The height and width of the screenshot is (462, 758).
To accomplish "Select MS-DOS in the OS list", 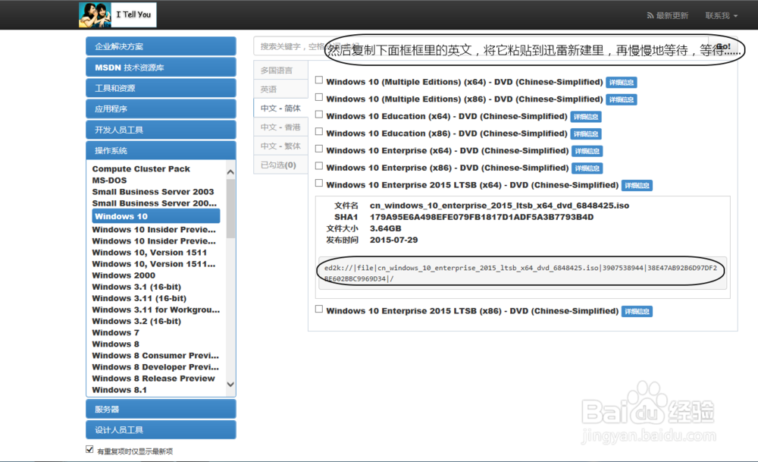I will [x=110, y=181].
